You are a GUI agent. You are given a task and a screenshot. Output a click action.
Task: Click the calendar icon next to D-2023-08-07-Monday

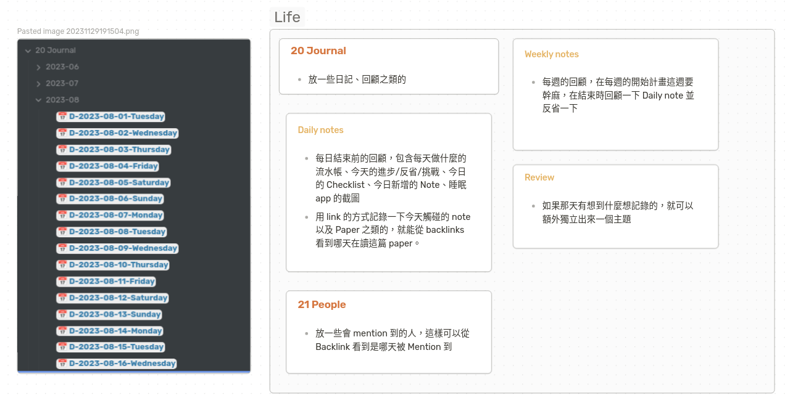(x=62, y=215)
